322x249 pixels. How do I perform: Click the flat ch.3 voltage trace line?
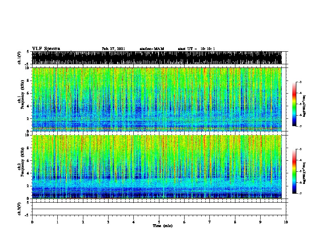point(157,209)
